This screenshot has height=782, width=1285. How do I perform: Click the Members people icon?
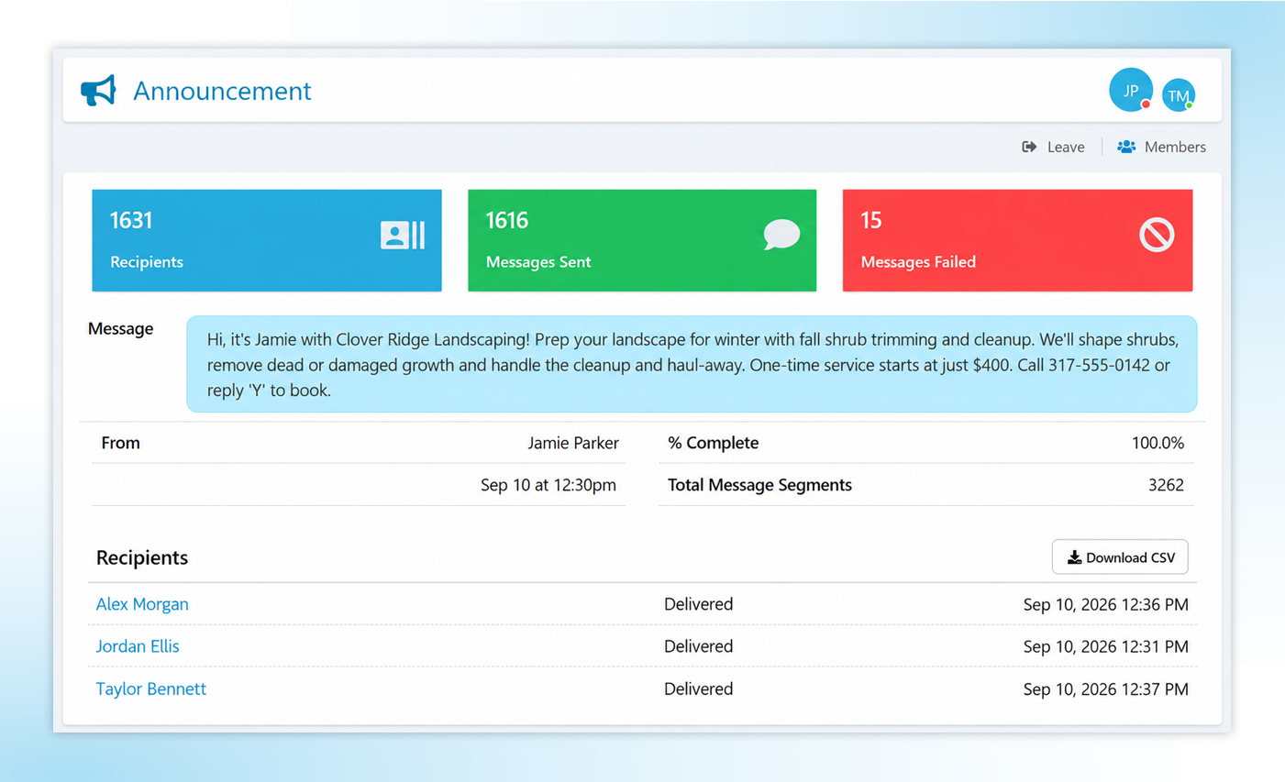point(1126,147)
